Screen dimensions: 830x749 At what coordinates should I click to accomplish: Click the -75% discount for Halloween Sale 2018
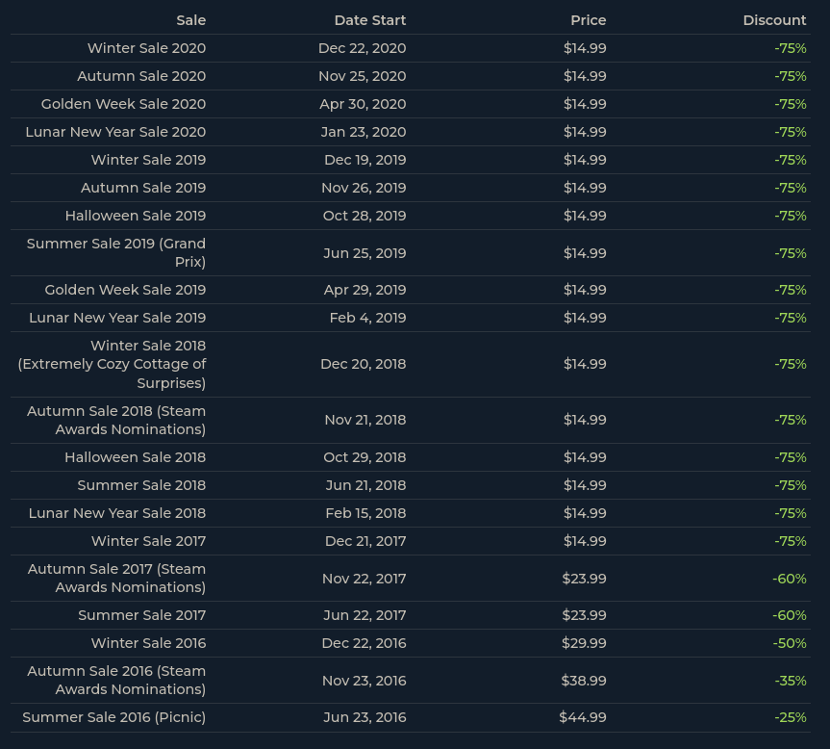click(x=791, y=457)
